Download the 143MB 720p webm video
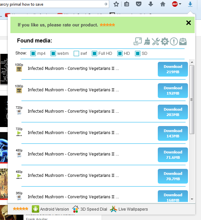Image resolution: width=201 pixels, height=220 pixels. [173, 133]
